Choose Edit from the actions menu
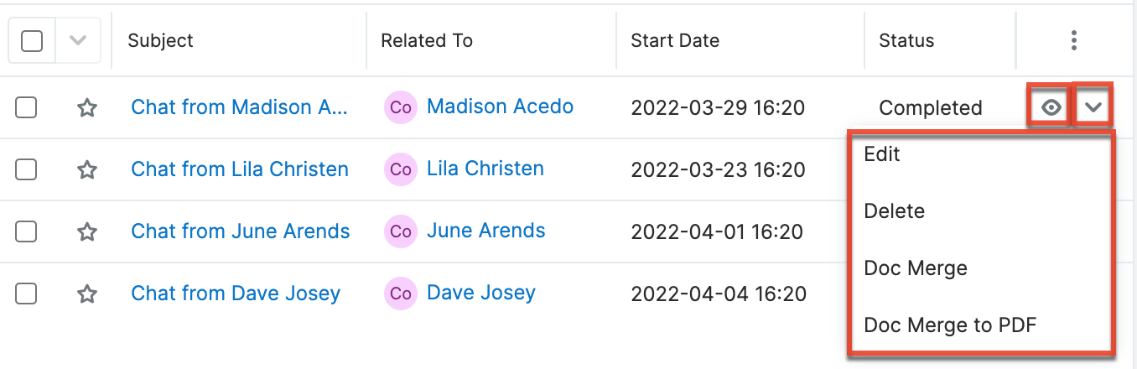Screen dimensions: 1137x369 [881, 154]
